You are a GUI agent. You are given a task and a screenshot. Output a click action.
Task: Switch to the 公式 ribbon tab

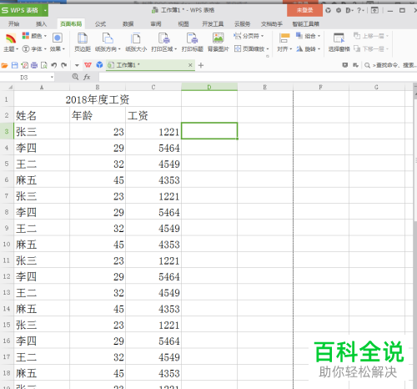(100, 24)
